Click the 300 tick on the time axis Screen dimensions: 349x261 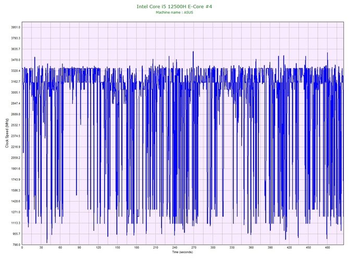pos(213,247)
